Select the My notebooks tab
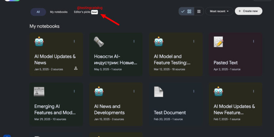 pyautogui.click(x=59, y=12)
